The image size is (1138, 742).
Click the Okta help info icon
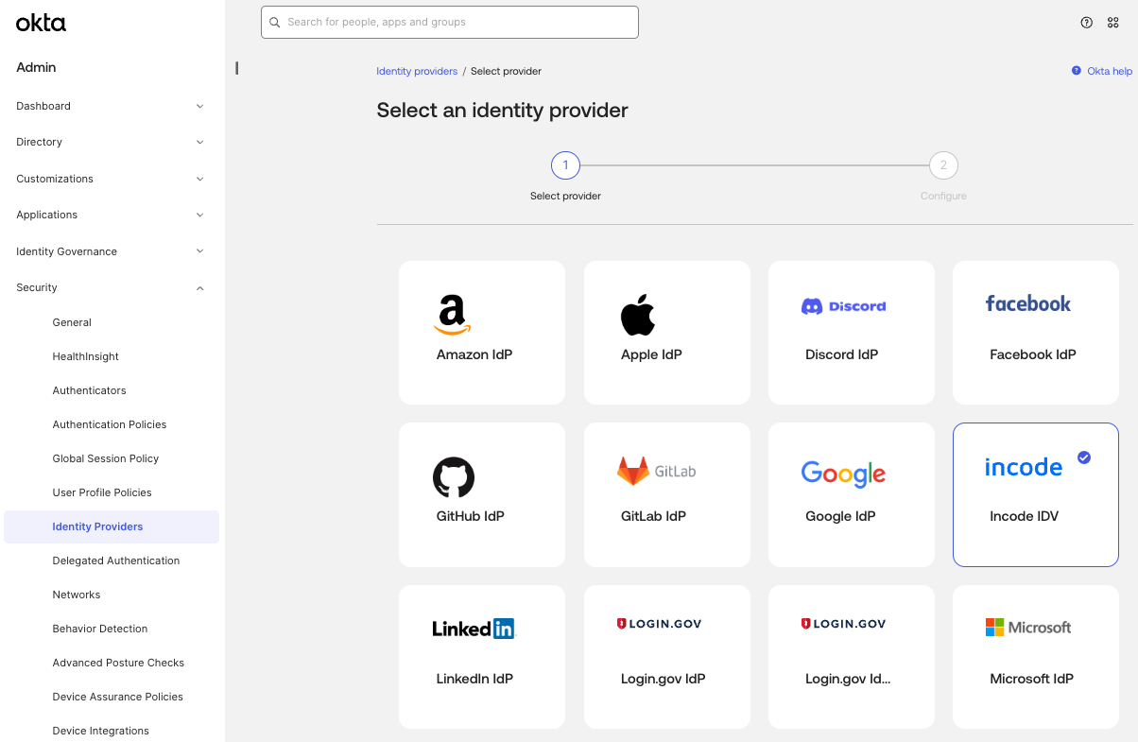tap(1077, 71)
